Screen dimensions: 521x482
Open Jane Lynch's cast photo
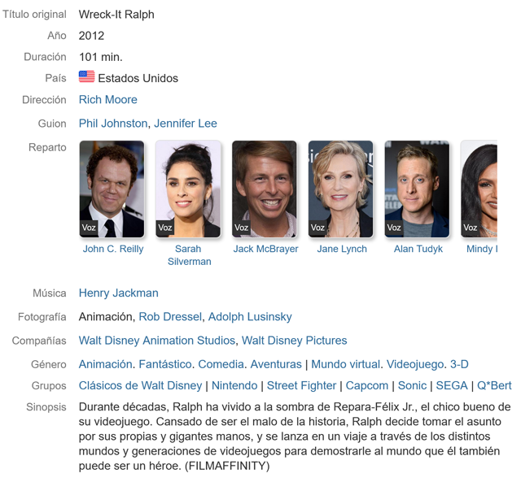pyautogui.click(x=341, y=189)
